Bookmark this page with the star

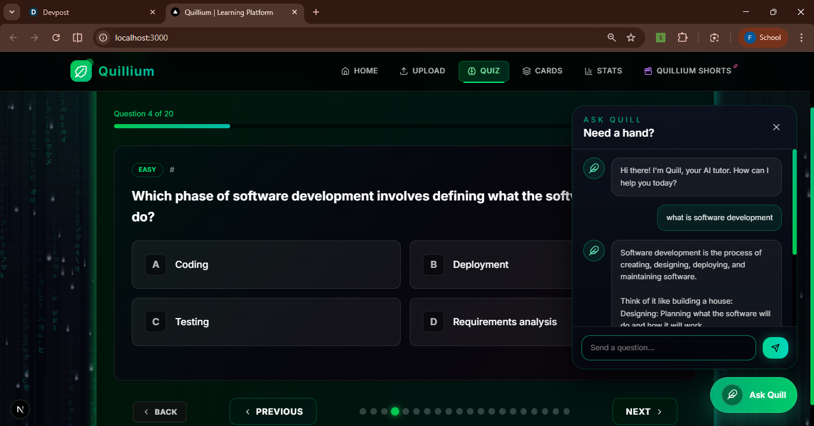631,38
